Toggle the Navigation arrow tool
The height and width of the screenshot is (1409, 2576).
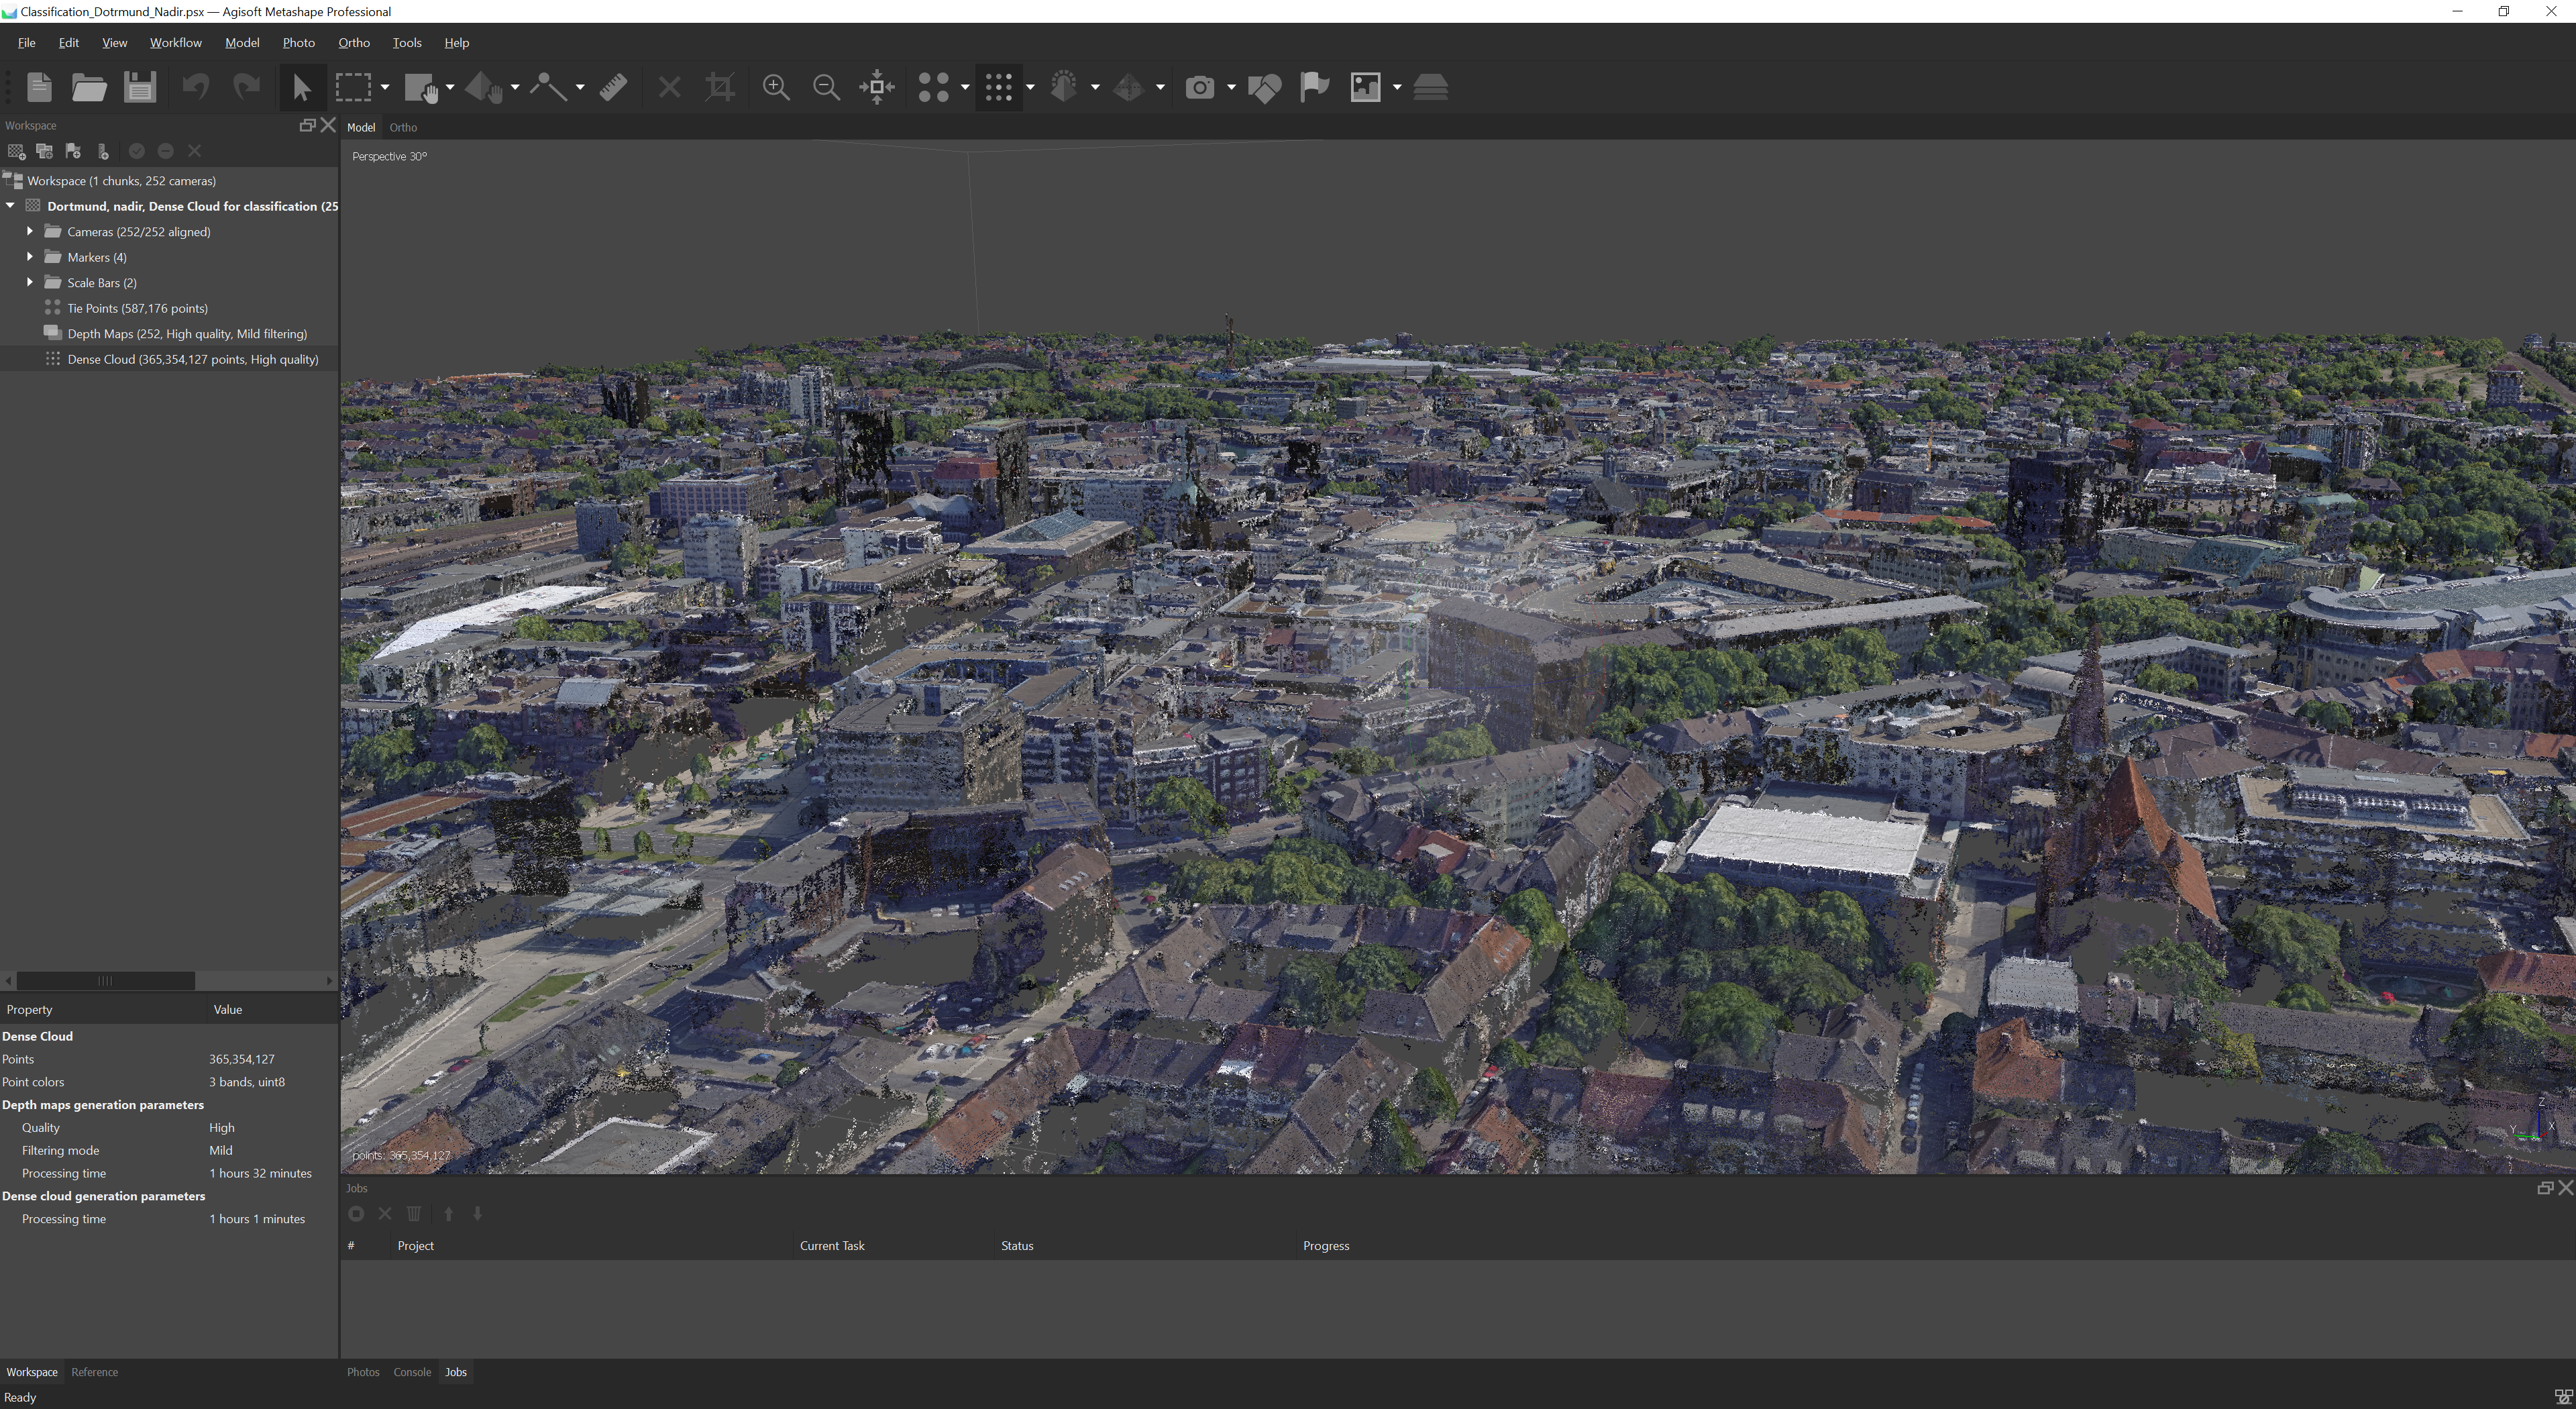[301, 88]
